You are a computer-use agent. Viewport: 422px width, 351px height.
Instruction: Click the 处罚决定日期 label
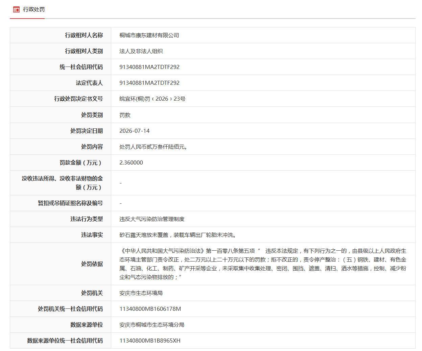[87, 131]
